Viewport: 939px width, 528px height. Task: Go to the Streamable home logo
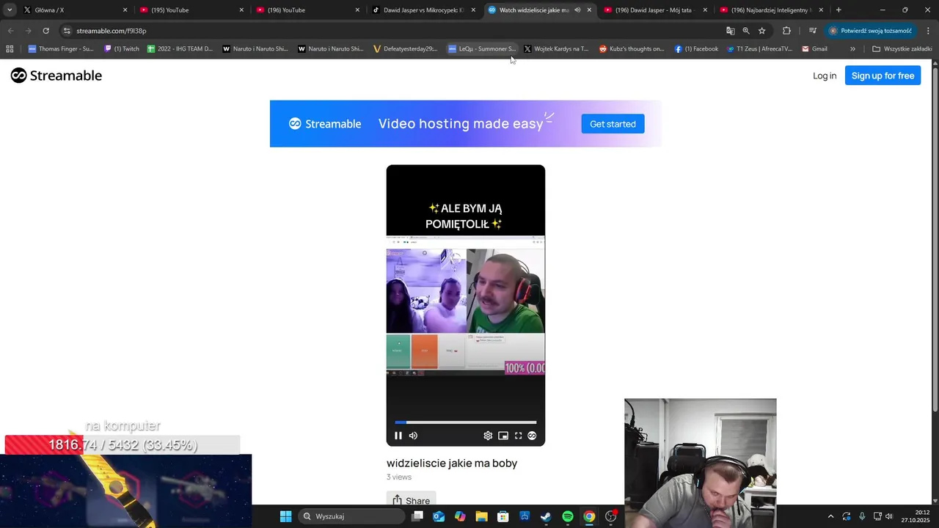point(56,76)
